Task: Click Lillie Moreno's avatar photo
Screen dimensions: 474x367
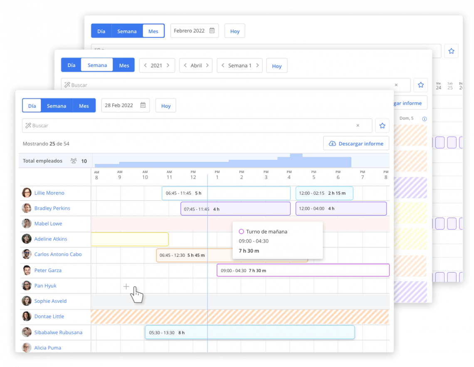Action: [x=27, y=193]
